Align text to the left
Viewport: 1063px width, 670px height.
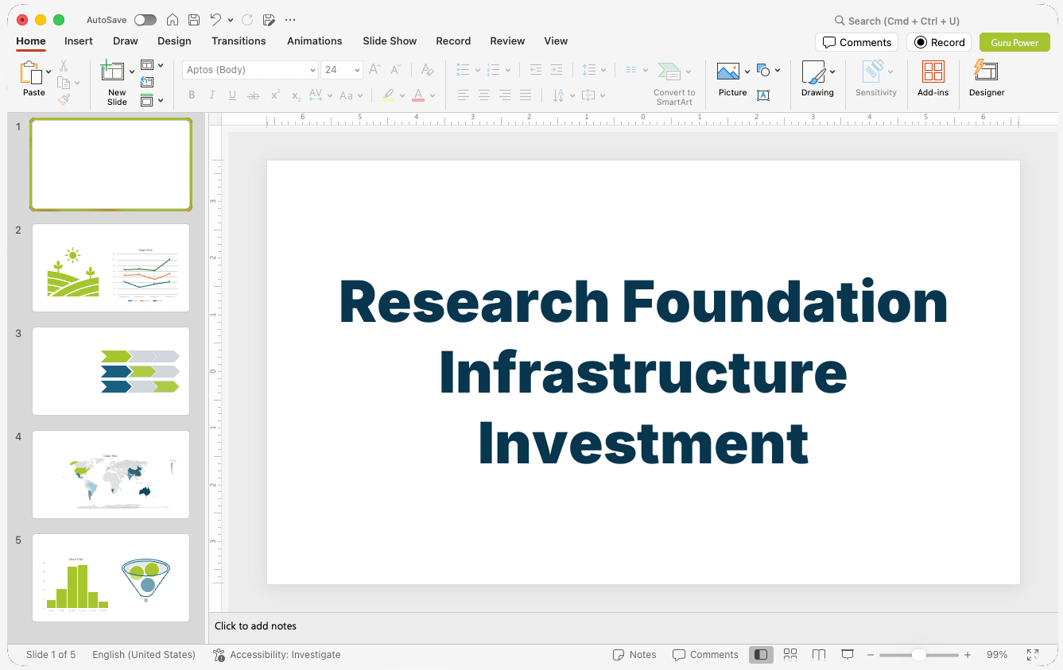[464, 95]
